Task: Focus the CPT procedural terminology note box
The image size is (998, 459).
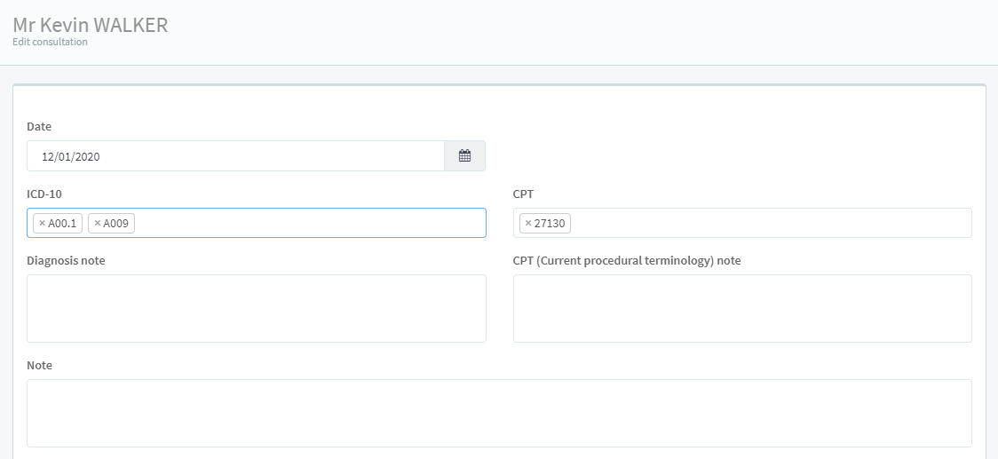Action: (742, 308)
